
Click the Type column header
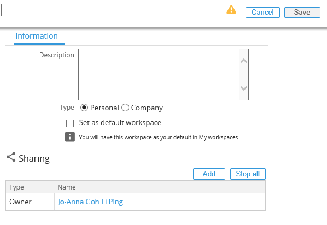tap(30, 187)
